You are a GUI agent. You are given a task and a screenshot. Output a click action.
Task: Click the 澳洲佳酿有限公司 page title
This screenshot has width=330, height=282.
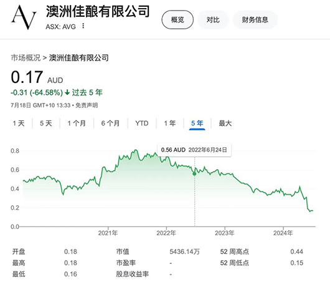(x=98, y=11)
